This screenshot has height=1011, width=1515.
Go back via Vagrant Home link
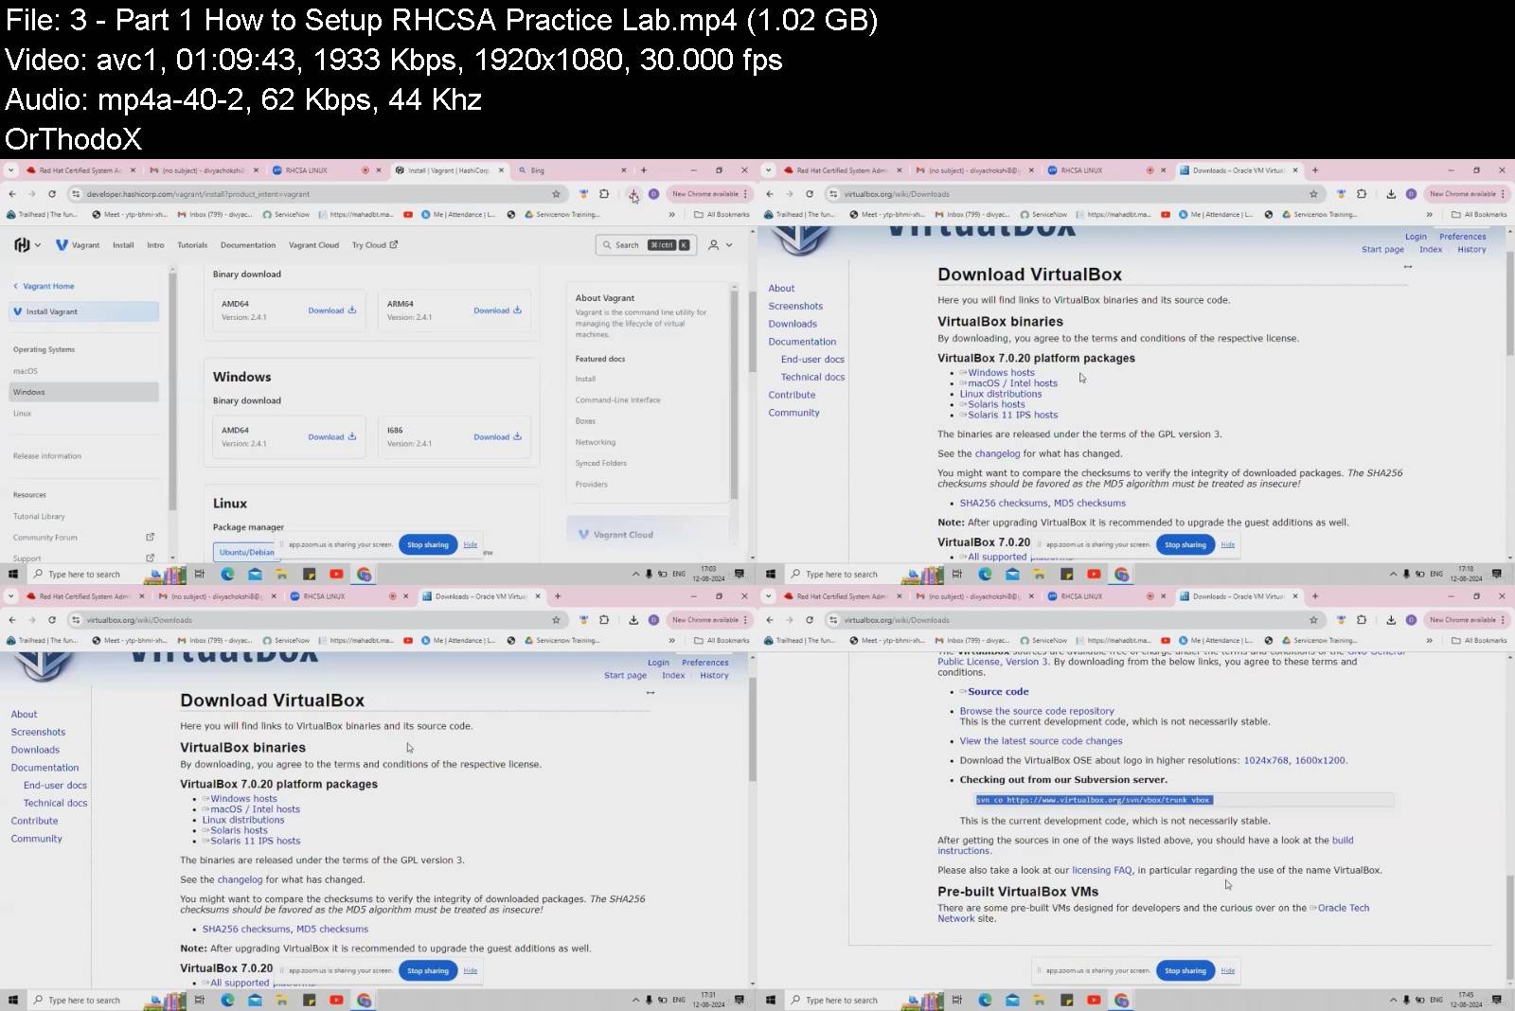point(44,286)
